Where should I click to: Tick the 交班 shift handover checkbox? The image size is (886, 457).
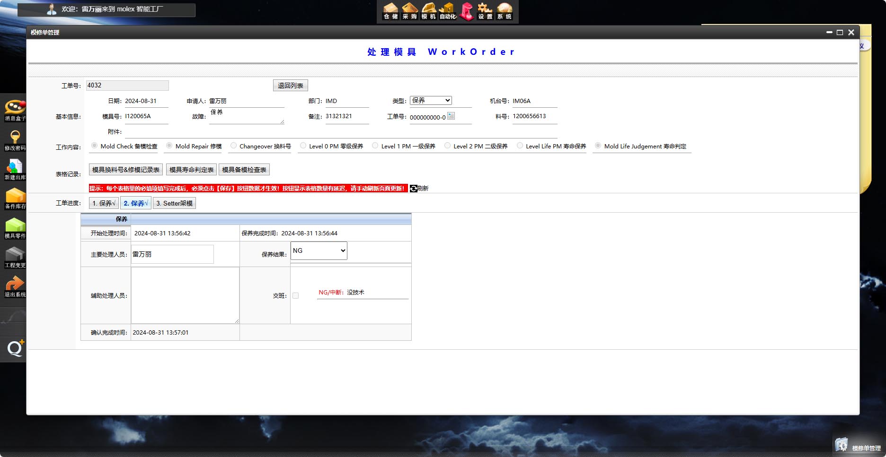click(x=295, y=296)
